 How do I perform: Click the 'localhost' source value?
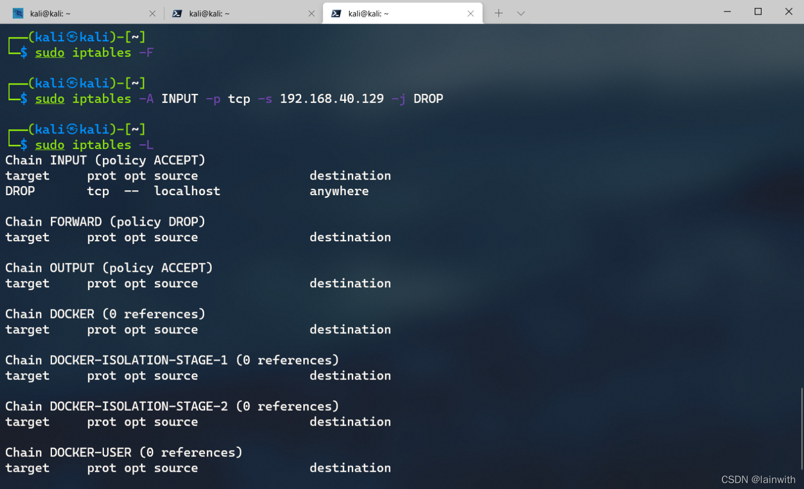click(187, 191)
